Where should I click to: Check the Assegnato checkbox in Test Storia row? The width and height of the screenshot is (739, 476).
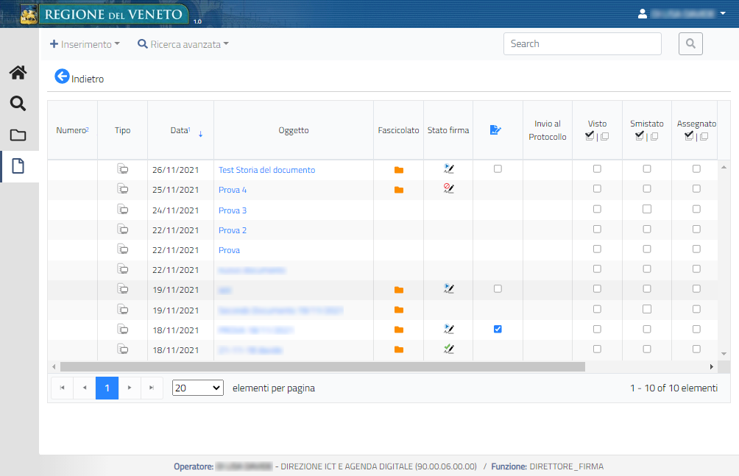(696, 168)
